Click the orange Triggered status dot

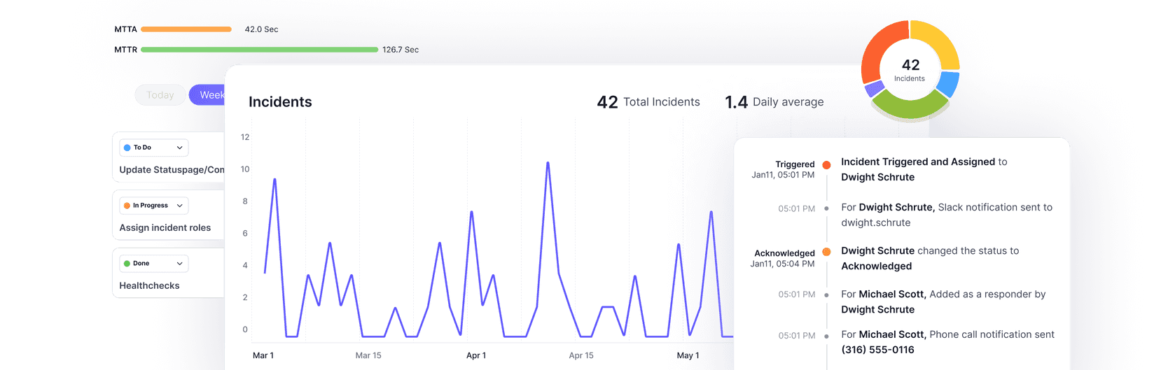826,165
